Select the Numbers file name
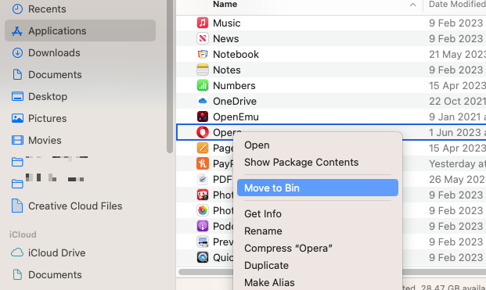The width and height of the screenshot is (486, 290). coord(234,85)
